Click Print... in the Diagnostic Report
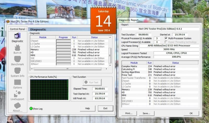 pyautogui.click(x=129, y=113)
